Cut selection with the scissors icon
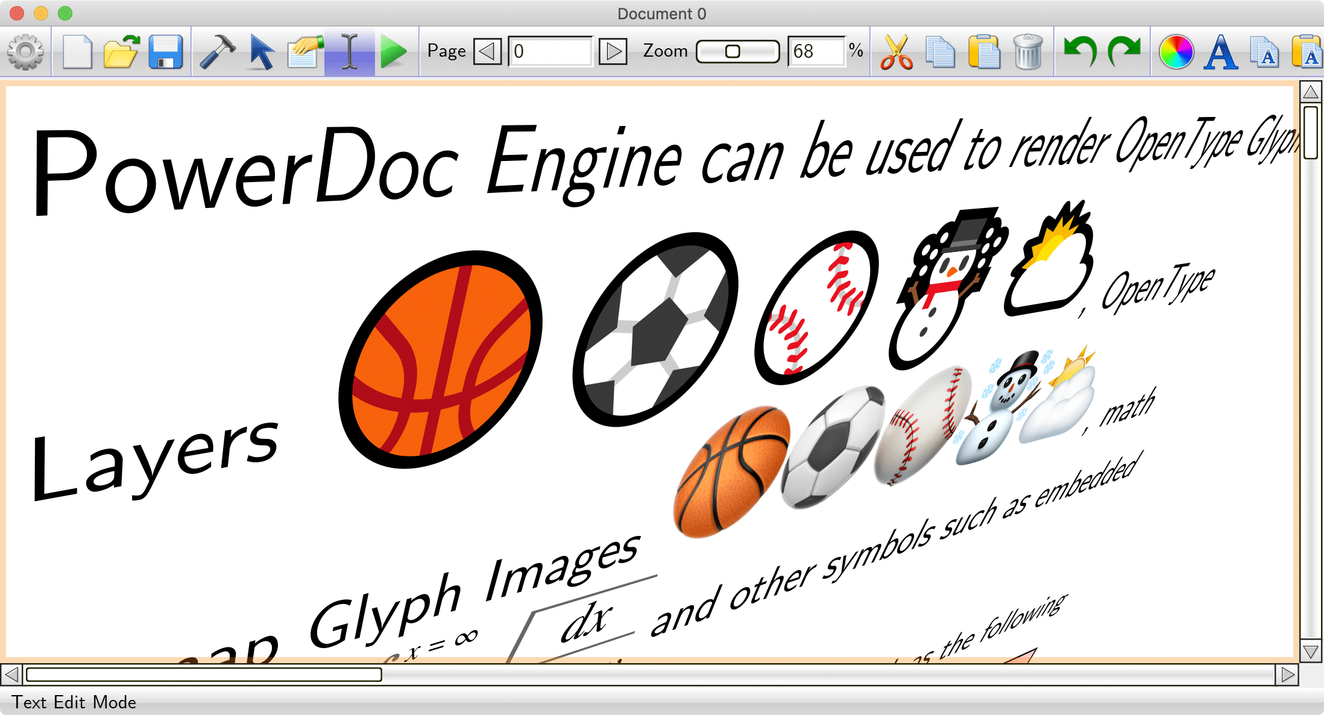The image size is (1324, 715). coord(896,52)
